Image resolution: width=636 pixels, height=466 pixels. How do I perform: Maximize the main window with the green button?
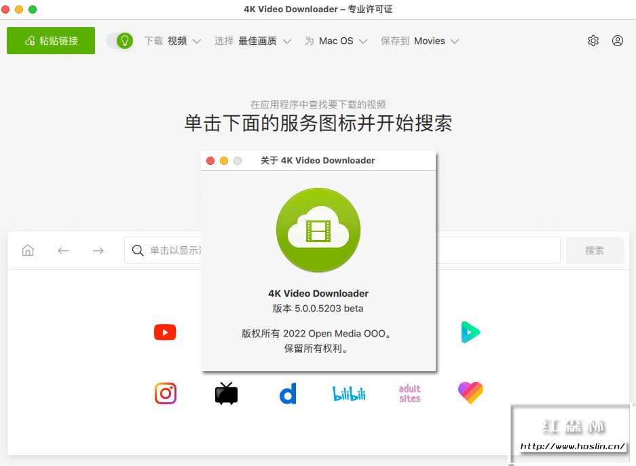(x=33, y=9)
